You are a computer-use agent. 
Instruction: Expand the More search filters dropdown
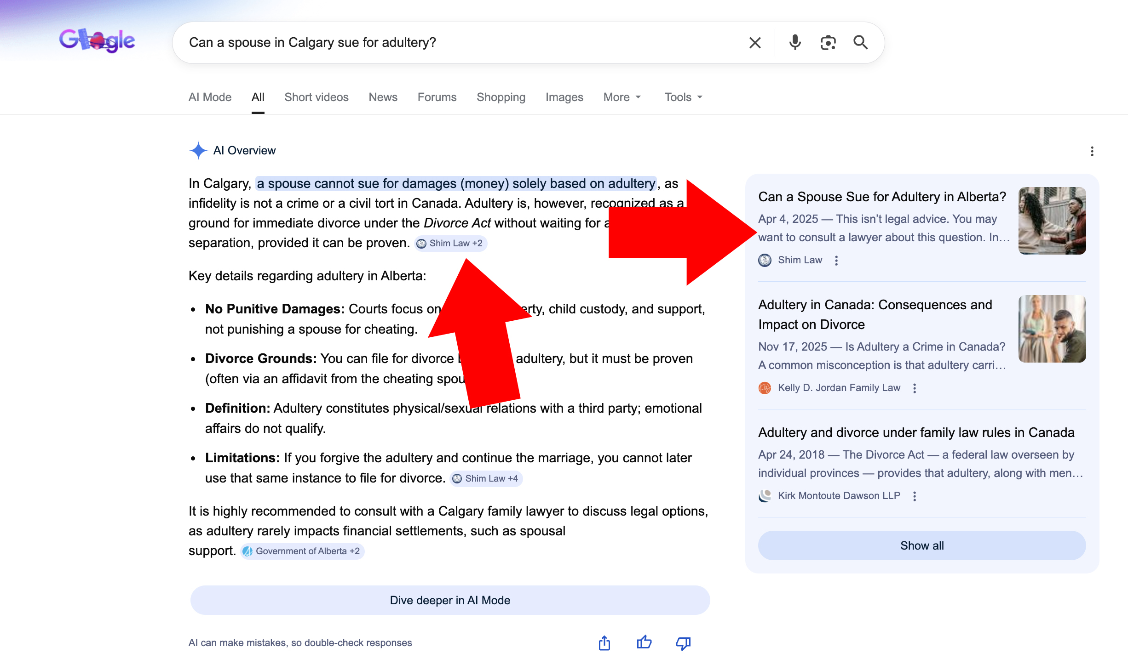point(622,97)
